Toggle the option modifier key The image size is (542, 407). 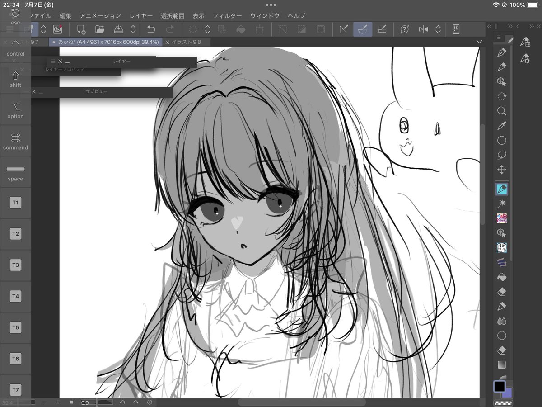[15, 110]
